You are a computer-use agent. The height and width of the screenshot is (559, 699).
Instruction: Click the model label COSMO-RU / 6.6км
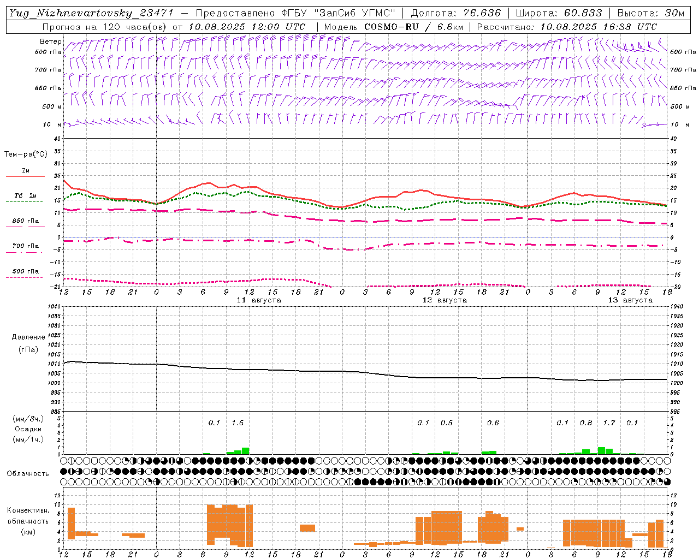[414, 27]
